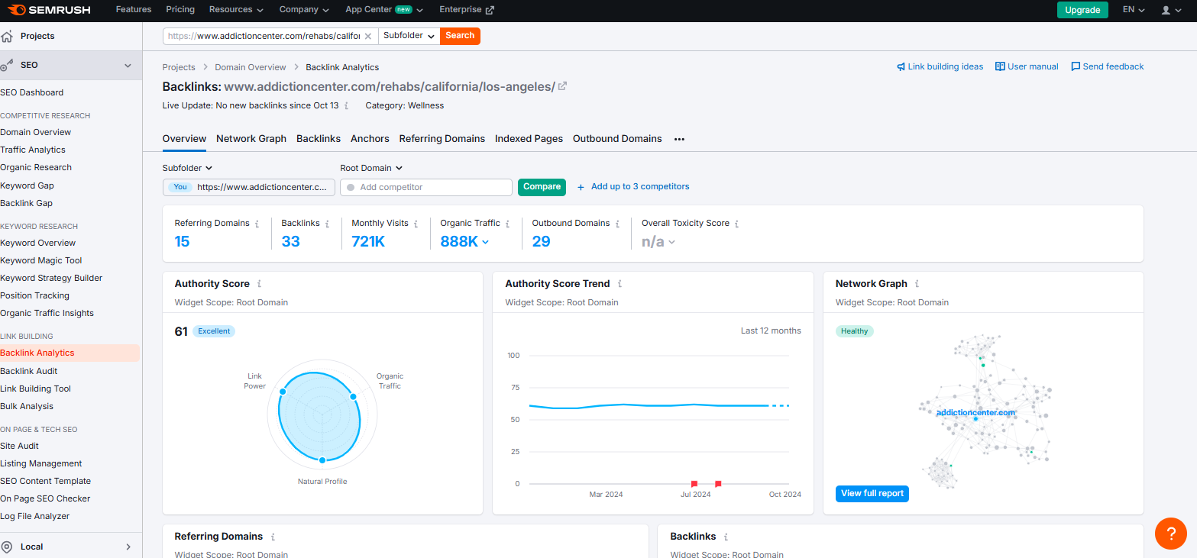The width and height of the screenshot is (1197, 558).
Task: Open the Subfolder dropdown above your URL
Action: 187,168
